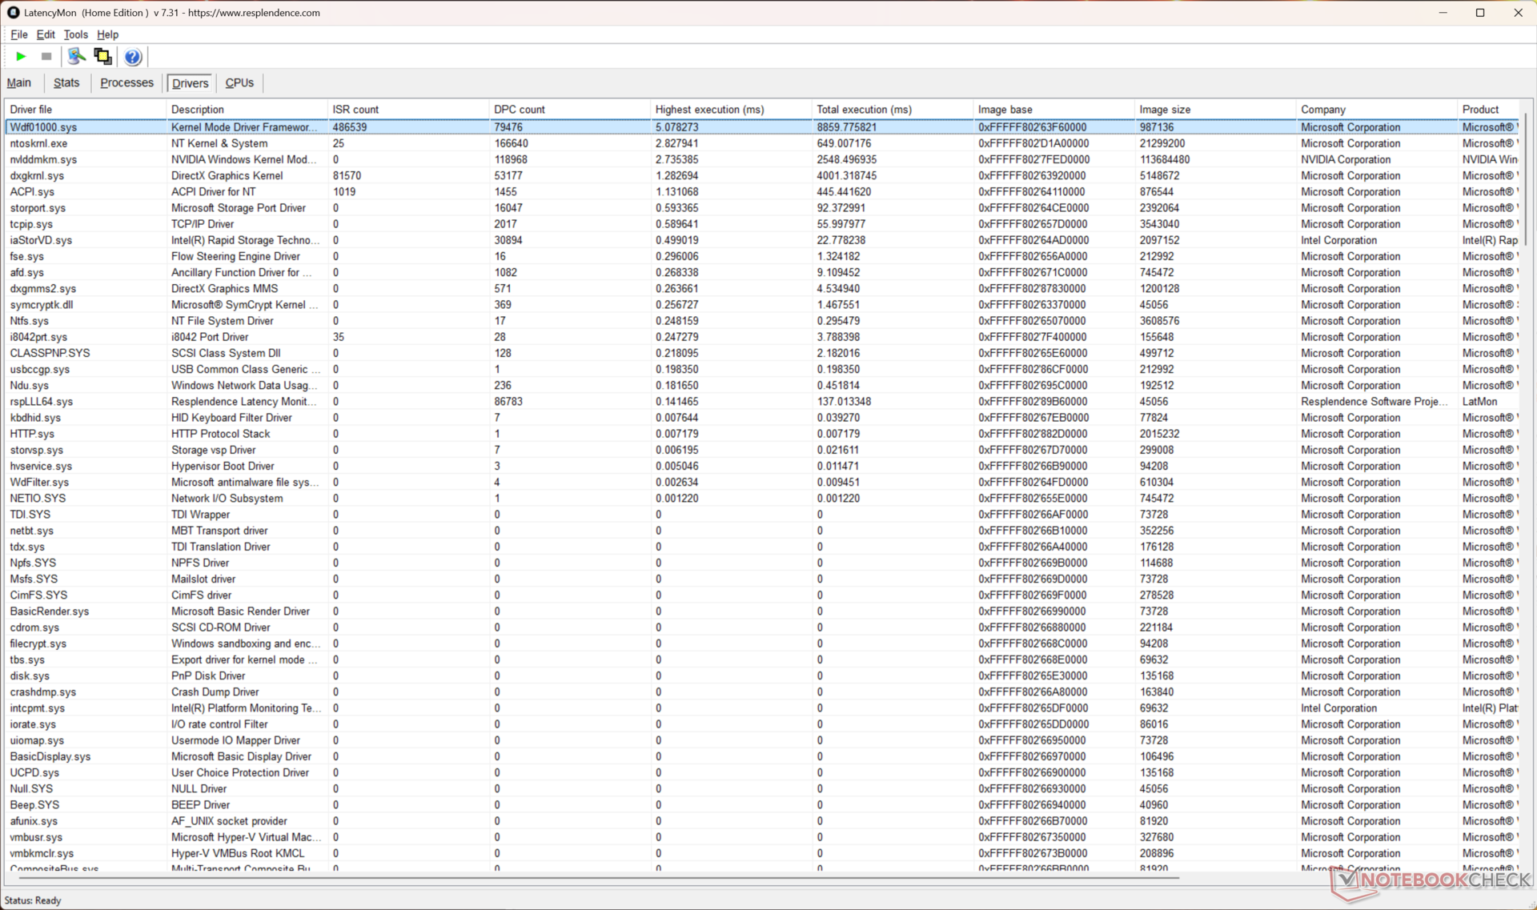Open the Edit menu
The height and width of the screenshot is (910, 1537).
[x=46, y=34]
